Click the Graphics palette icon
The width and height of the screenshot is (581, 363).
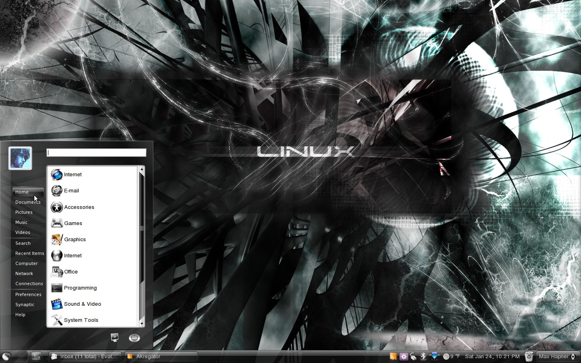[56, 240]
